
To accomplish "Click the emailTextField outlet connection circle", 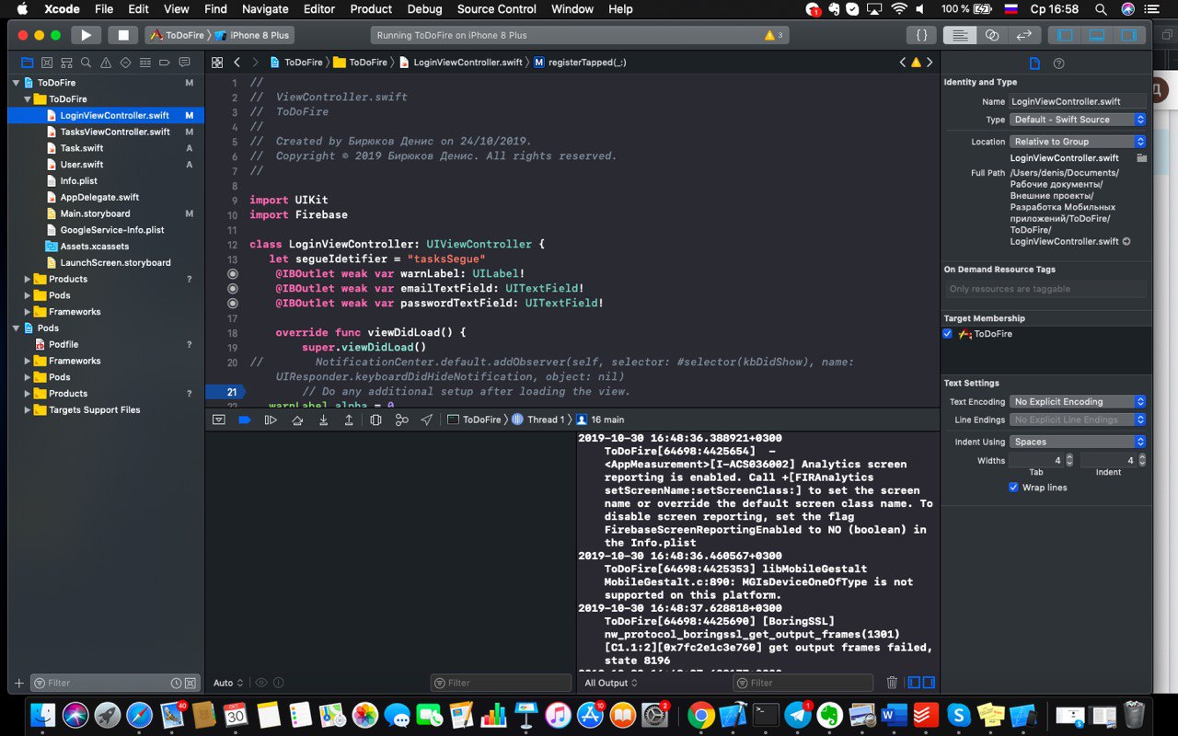I will pos(232,289).
